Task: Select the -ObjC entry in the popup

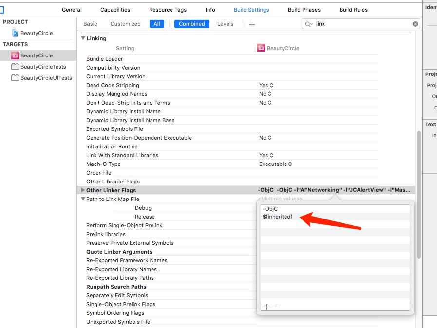Action: tap(335, 209)
